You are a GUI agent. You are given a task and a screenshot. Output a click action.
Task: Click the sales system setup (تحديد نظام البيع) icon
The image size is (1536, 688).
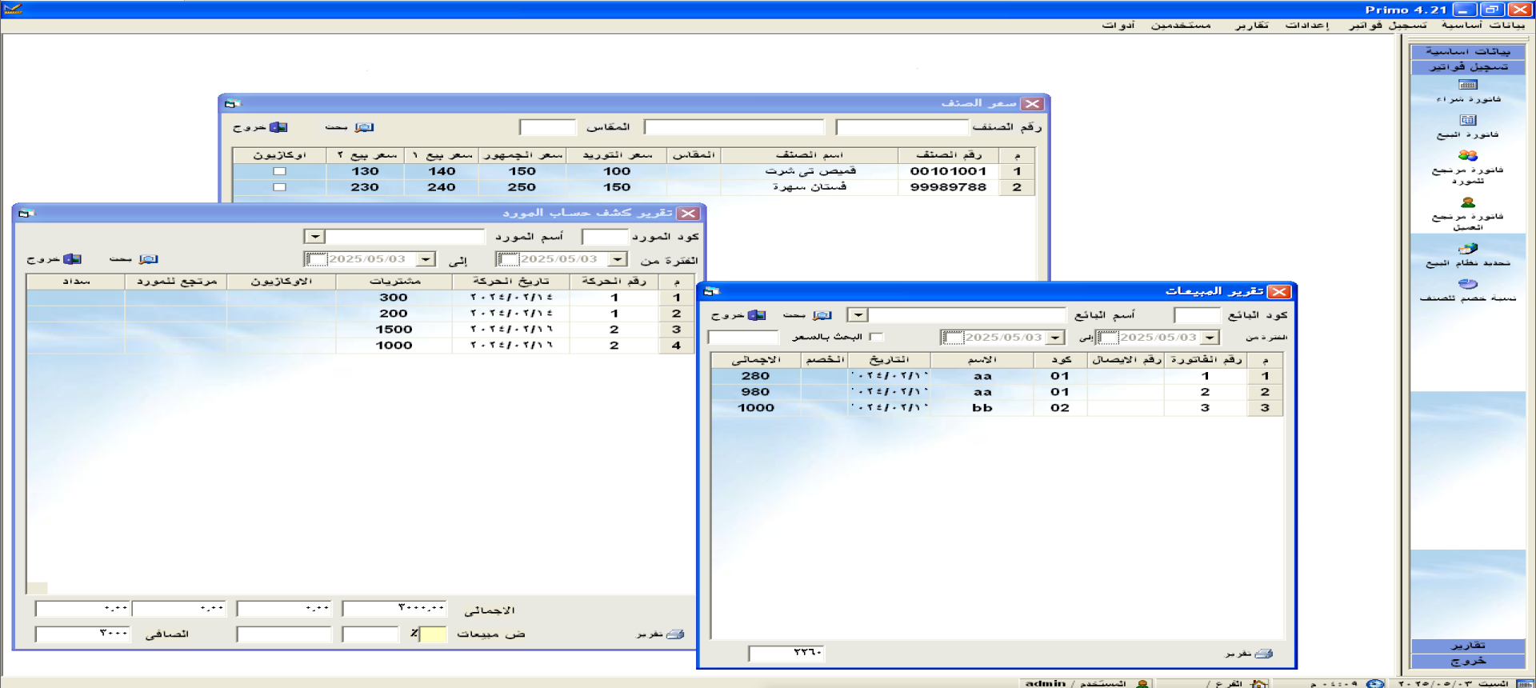click(1467, 249)
